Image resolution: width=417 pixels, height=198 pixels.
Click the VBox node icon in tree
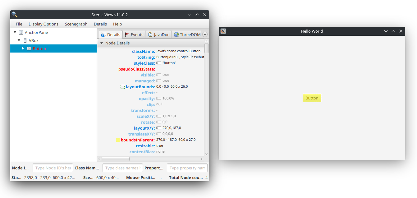25,40
